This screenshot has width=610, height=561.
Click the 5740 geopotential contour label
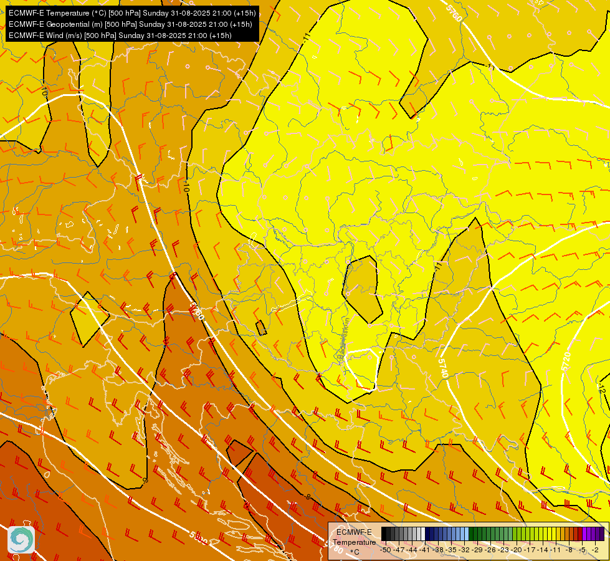click(x=443, y=368)
